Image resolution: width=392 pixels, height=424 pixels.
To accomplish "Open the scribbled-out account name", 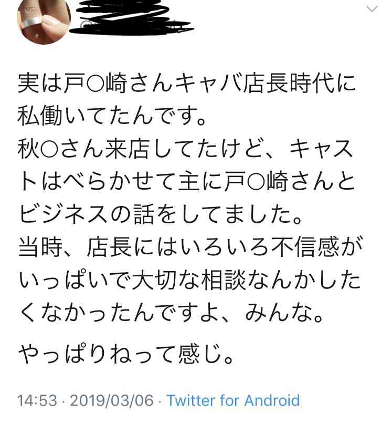I will [132, 17].
